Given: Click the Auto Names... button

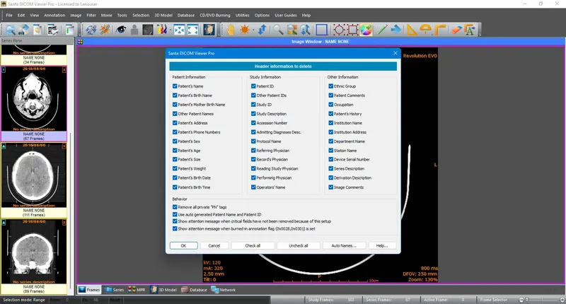Looking at the screenshot, I should [x=344, y=245].
